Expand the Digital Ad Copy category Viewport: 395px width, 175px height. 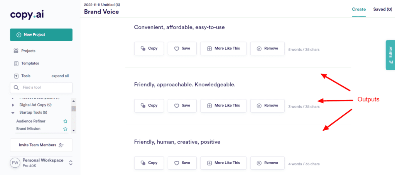[14, 105]
